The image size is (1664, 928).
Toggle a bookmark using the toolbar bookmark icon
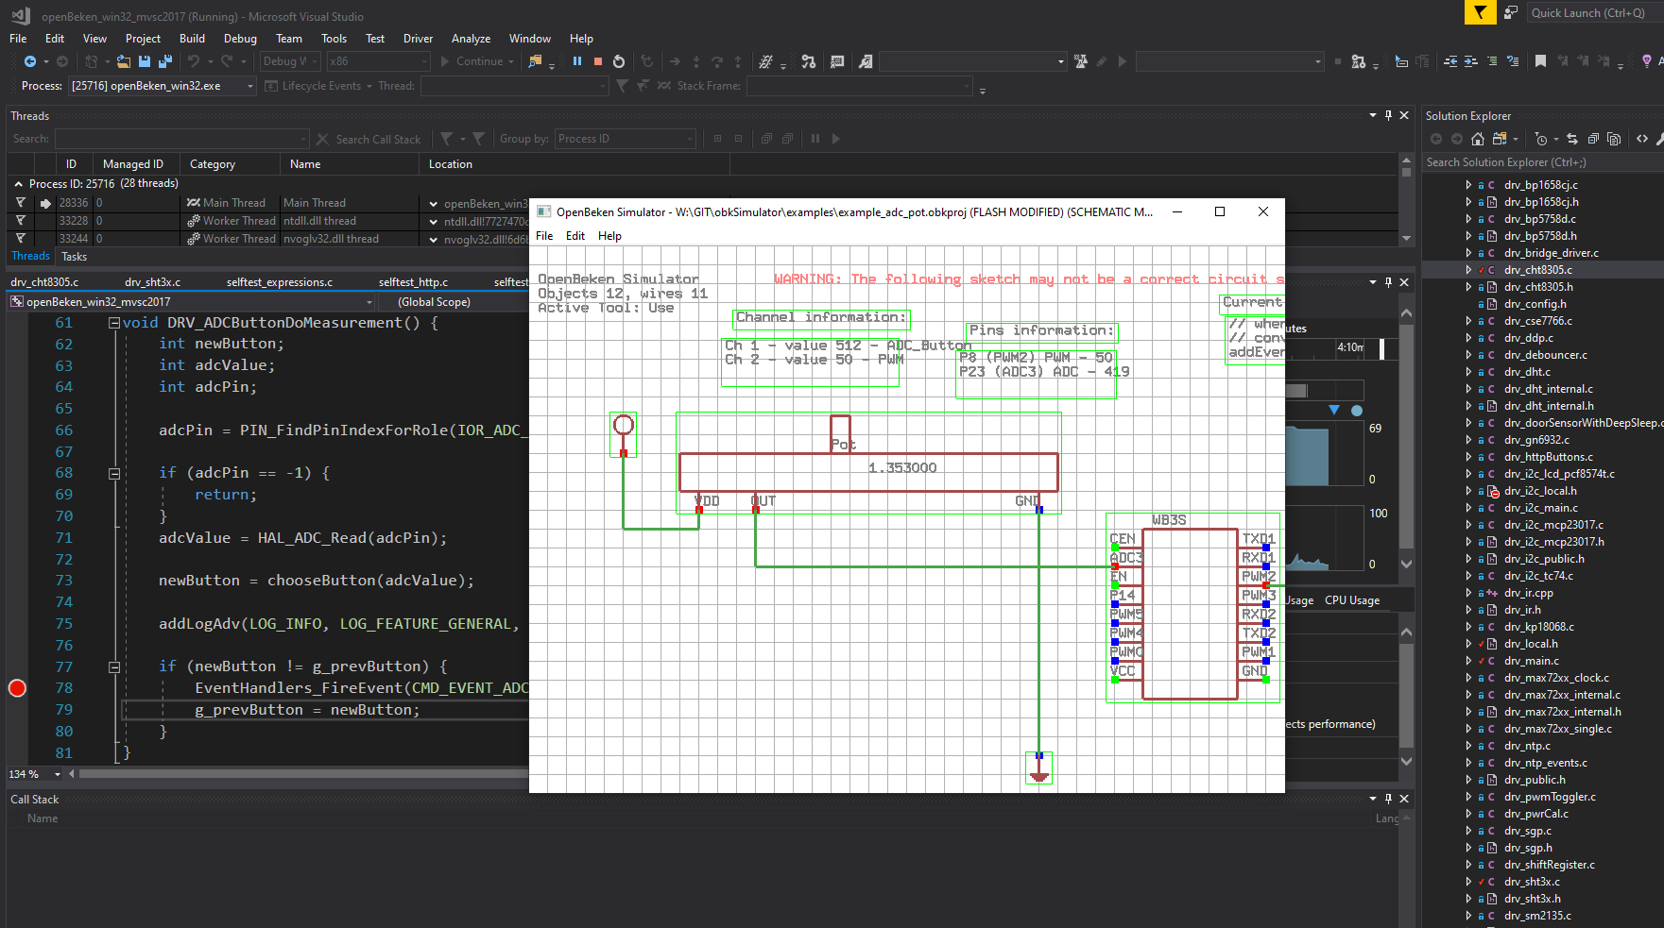click(x=1540, y=61)
